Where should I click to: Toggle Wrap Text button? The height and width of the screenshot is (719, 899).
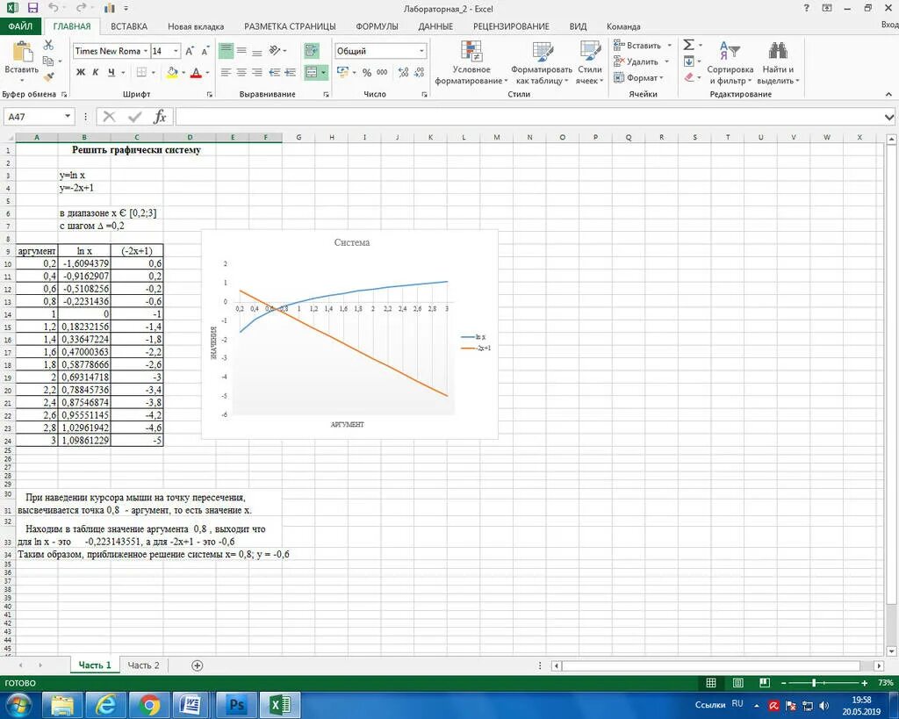point(312,51)
